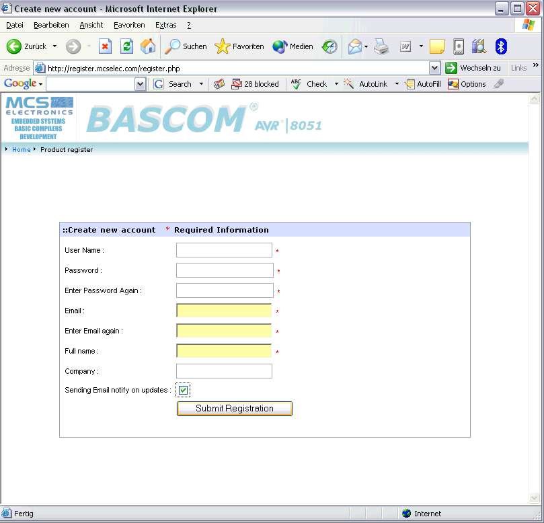
Task: Focus the Enter Email again field
Action: [224, 331]
